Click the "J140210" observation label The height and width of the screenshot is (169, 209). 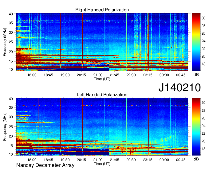[179, 88]
